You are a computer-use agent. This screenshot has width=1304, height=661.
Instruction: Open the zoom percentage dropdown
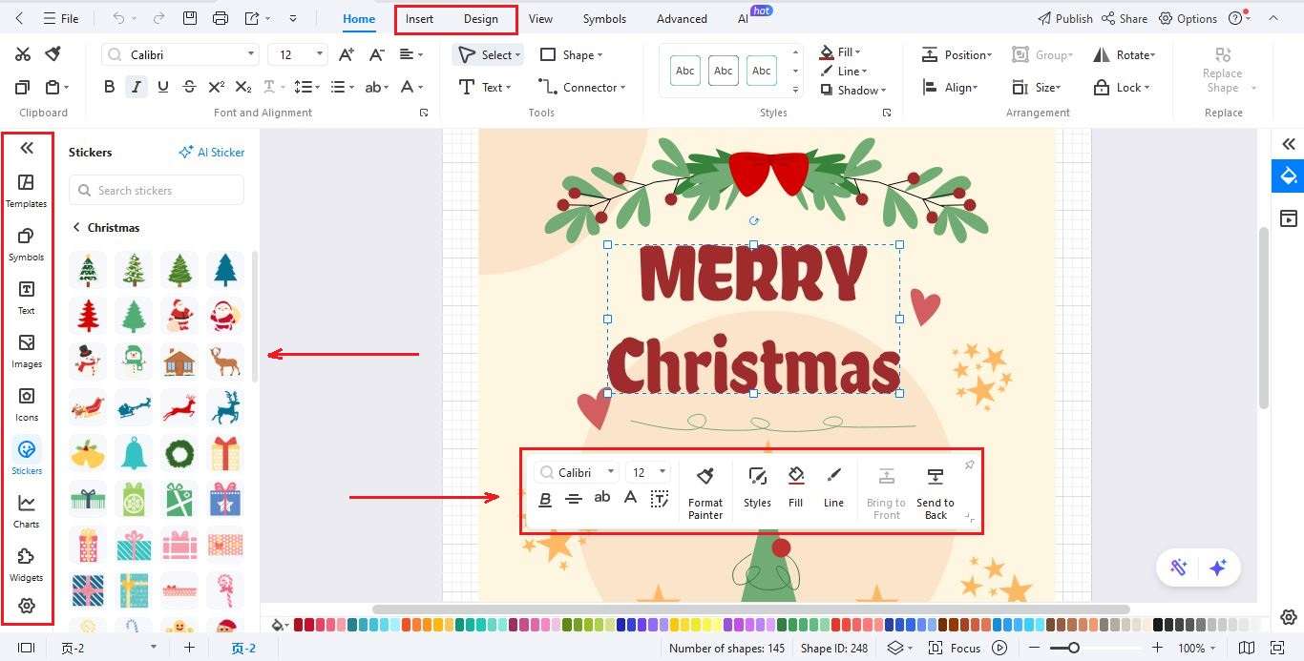coord(1212,648)
